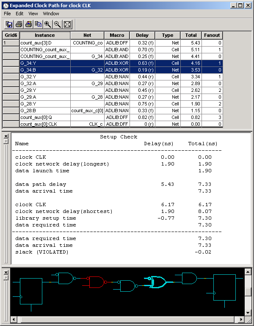The height and width of the screenshot is (326, 254).
Task: Click the data path delay report line
Action: tap(113, 184)
